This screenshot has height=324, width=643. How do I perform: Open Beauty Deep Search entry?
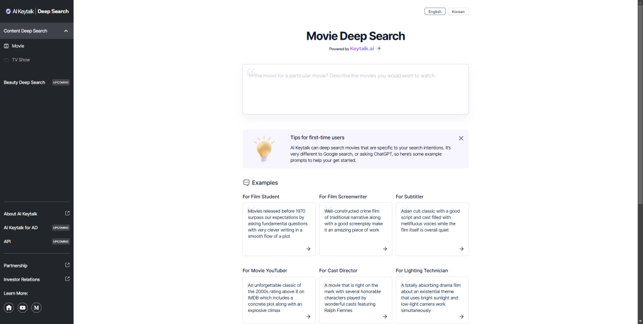pos(24,82)
